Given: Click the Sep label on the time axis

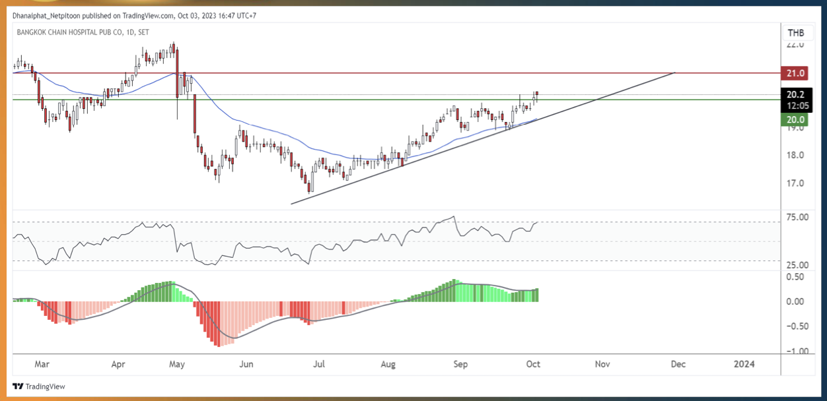Looking at the screenshot, I should point(460,363).
